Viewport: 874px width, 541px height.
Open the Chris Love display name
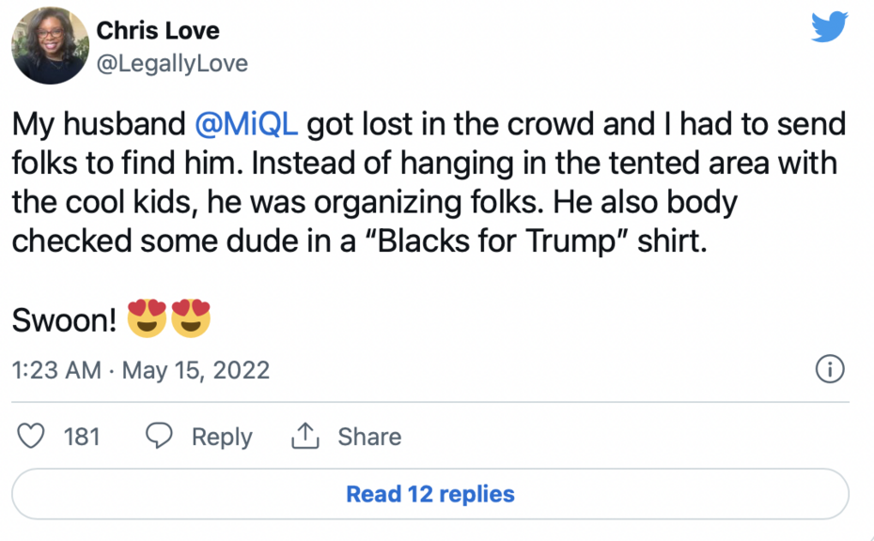click(x=157, y=30)
